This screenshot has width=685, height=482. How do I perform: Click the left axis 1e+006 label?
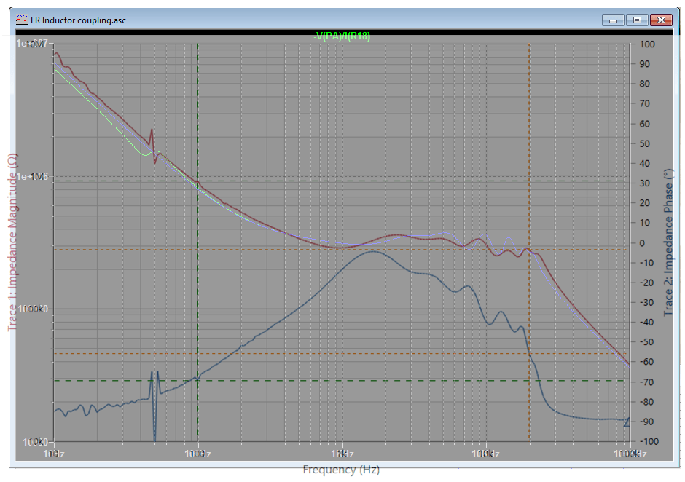point(31,177)
